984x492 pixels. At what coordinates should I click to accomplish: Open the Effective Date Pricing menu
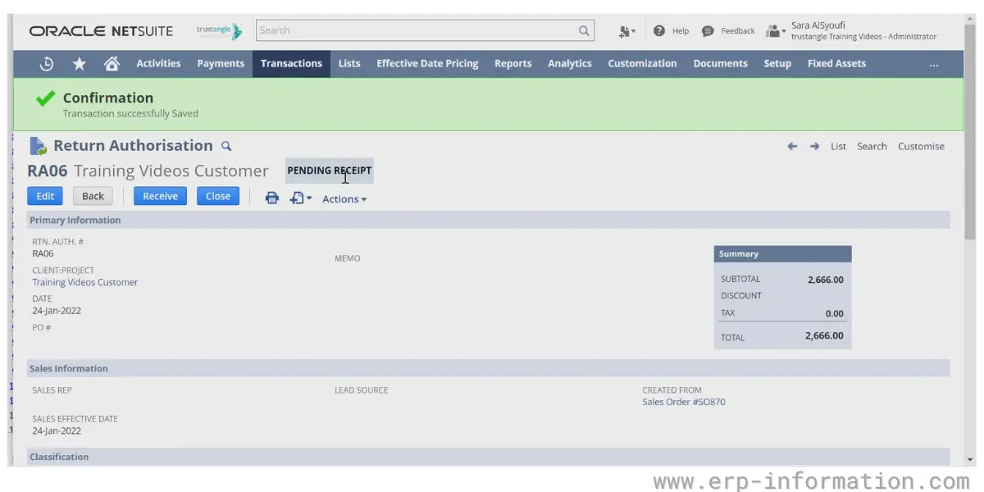pyautogui.click(x=427, y=64)
